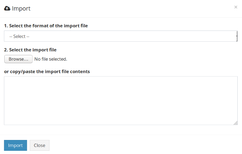Dismiss the dialog with the top-right X
The image size is (242, 154).
click(x=236, y=7)
